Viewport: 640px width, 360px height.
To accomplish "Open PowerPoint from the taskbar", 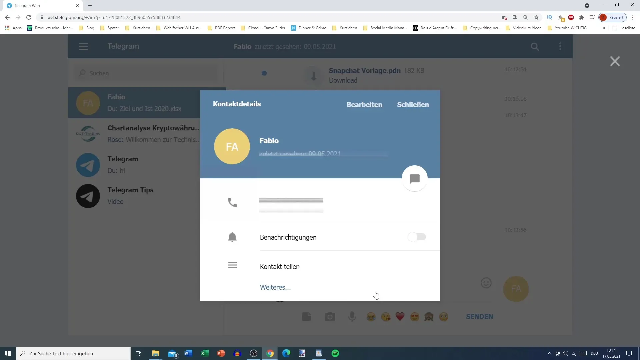I will pos(221,353).
